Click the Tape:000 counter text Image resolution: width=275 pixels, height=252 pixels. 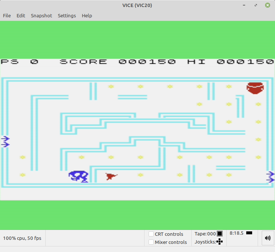point(205,234)
